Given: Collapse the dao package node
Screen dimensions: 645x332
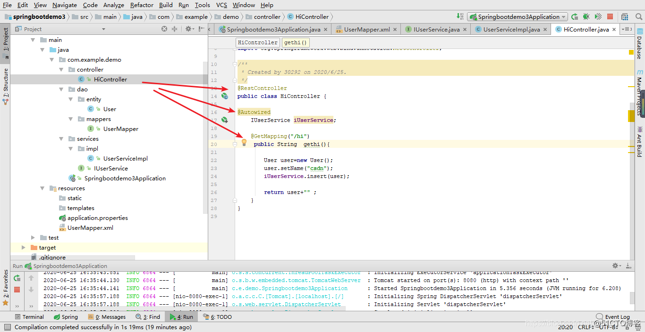Looking at the screenshot, I should (x=61, y=89).
